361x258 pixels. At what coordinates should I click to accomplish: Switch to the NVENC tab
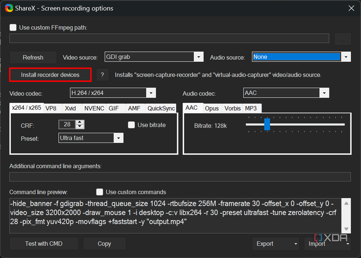(x=94, y=108)
